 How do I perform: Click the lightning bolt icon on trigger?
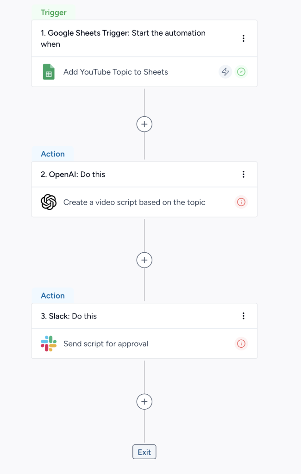pyautogui.click(x=225, y=72)
